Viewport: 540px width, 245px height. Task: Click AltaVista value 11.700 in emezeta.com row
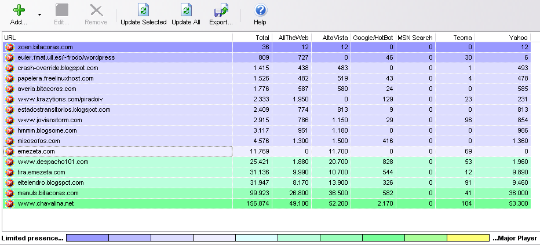coord(338,151)
